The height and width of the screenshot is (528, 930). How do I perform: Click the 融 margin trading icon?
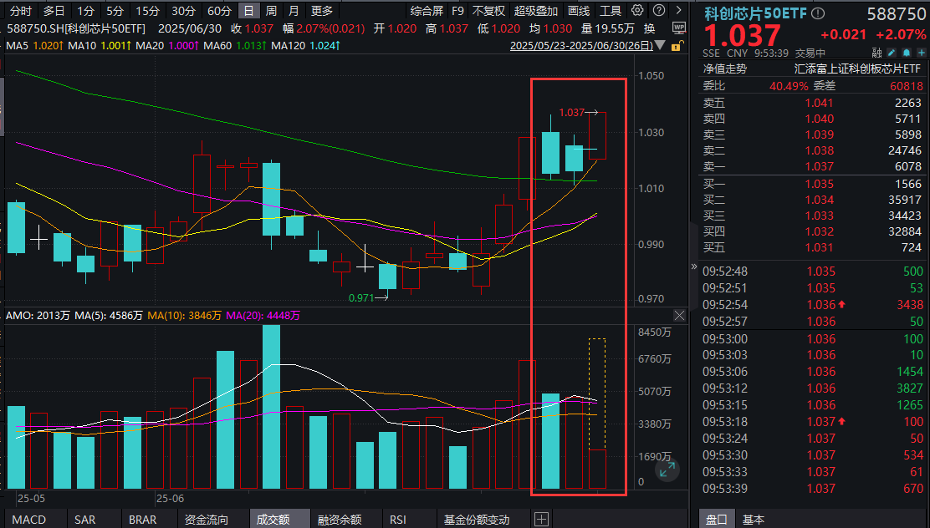pos(876,52)
